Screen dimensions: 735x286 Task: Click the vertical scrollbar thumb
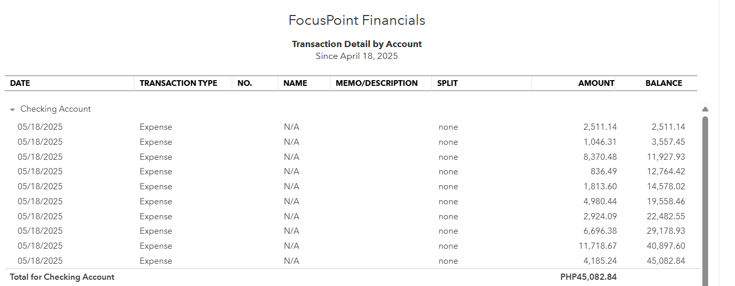(x=705, y=197)
